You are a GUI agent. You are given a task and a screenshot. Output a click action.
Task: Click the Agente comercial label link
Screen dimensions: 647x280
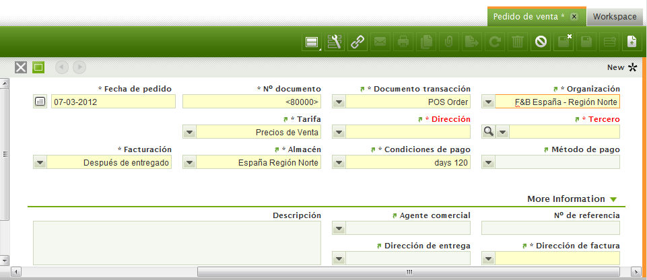435,215
